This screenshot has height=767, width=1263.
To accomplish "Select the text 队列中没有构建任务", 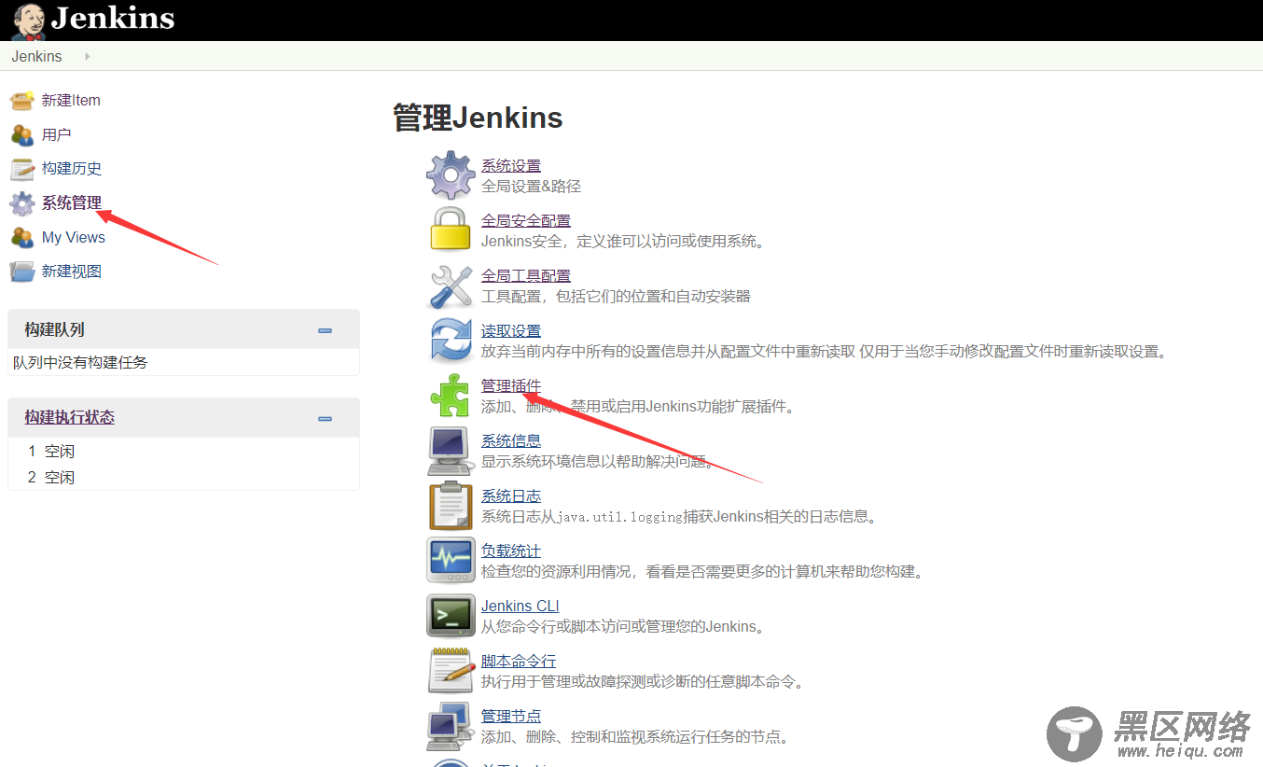I will click(80, 362).
